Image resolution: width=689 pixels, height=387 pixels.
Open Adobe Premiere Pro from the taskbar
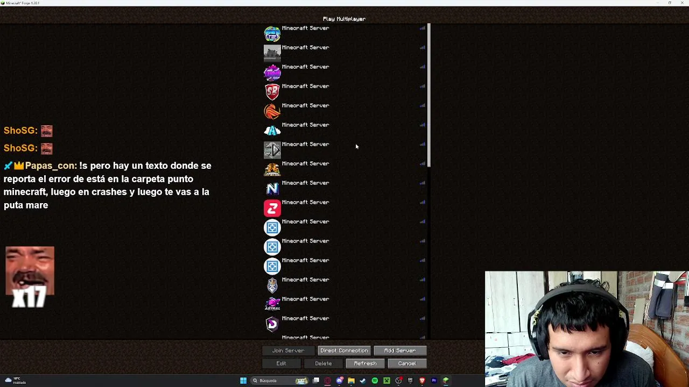coord(434,381)
